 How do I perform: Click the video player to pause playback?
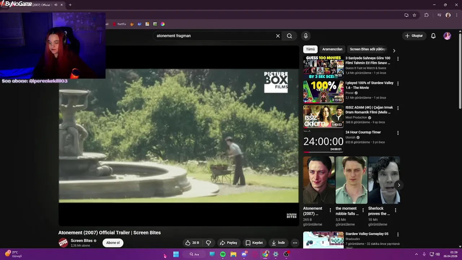tap(179, 136)
